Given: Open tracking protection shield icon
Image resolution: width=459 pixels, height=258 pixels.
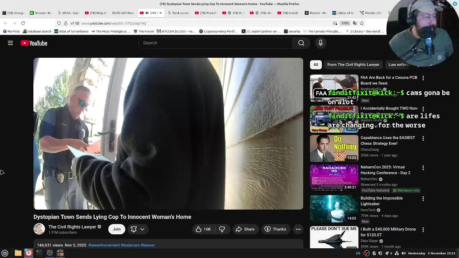Looking at the screenshot, I should tap(59, 23).
